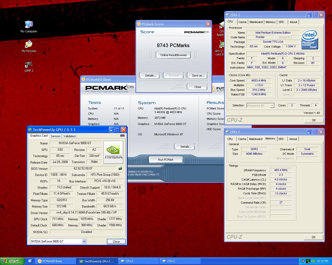Open the Windows Start button

(x=12, y=261)
